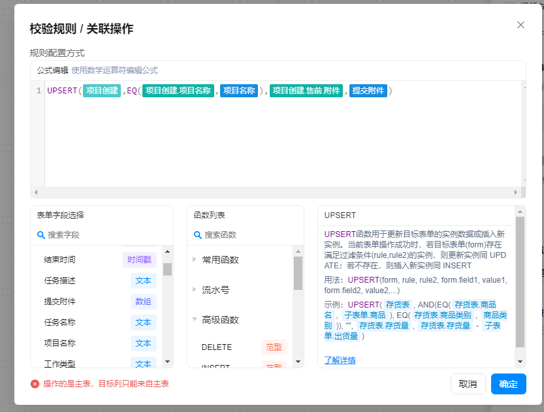Screen dimensions: 544x412
Task: Click the UPSERT heading in the help panel
Action: [x=340, y=215]
